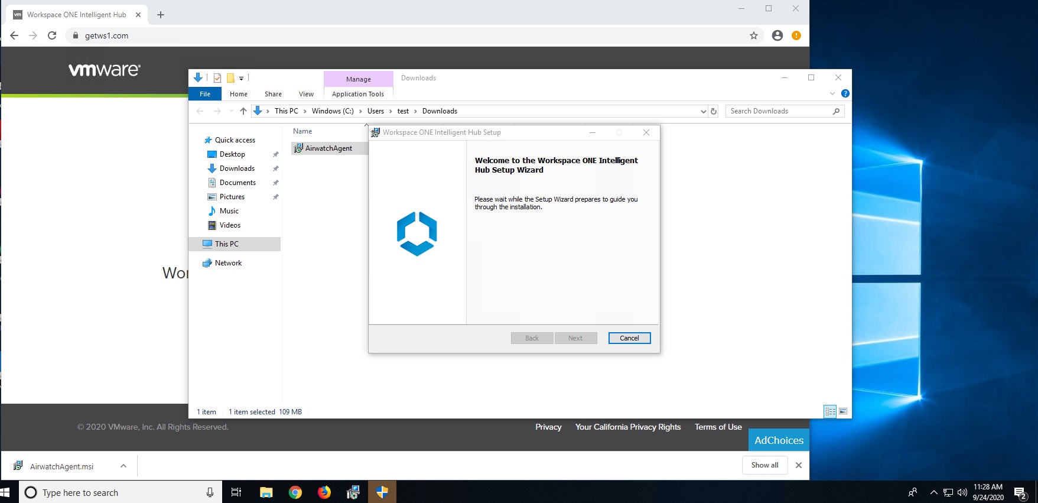Open the View ribbon tab
Screen dimensions: 1038x503
point(306,94)
